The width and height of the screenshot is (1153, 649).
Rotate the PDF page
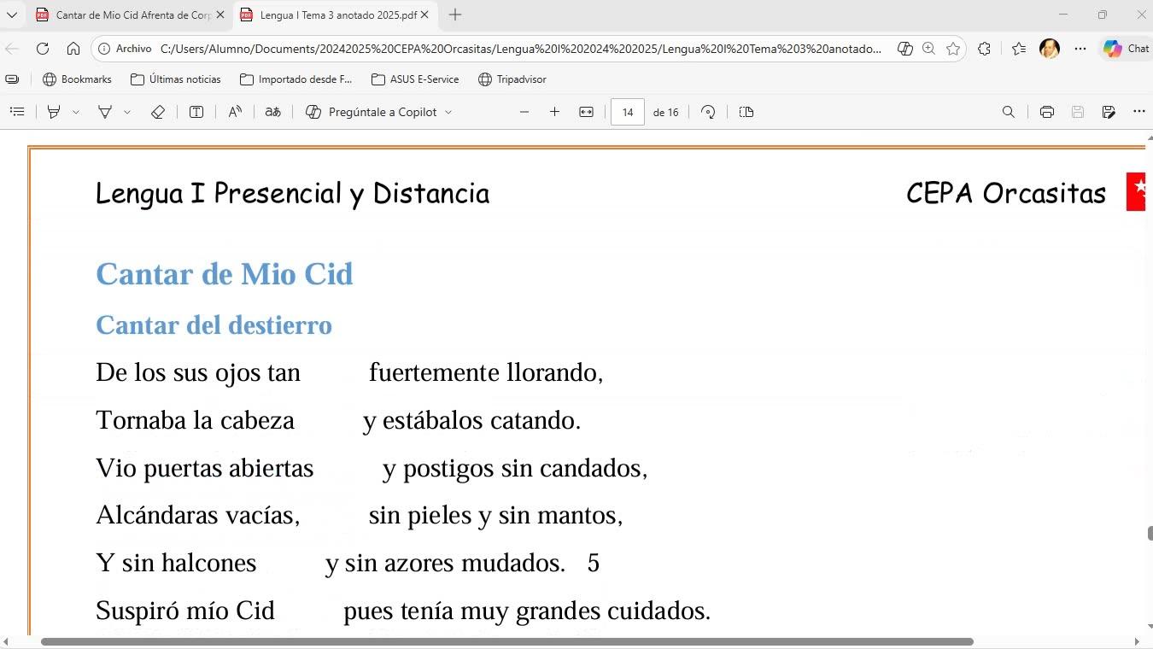coord(708,112)
